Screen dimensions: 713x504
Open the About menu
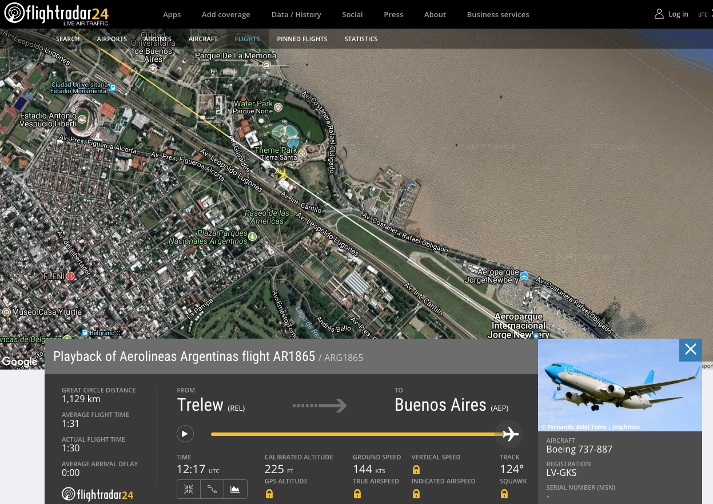tap(435, 14)
